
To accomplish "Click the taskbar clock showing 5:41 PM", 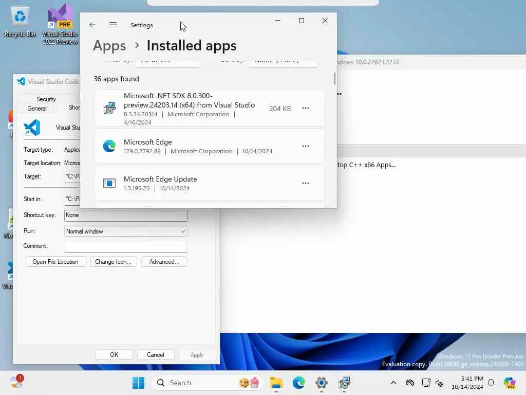I will point(467,383).
